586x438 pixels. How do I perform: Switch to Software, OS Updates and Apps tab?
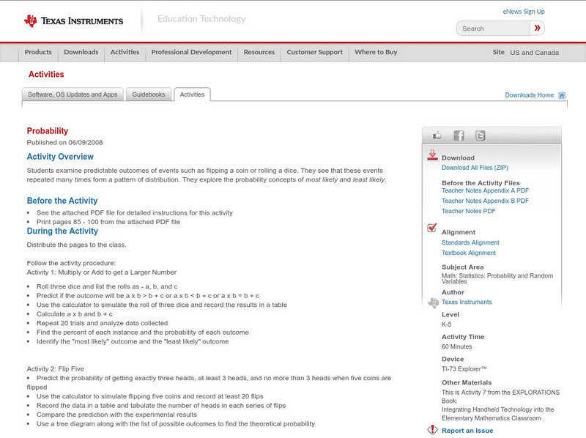(73, 94)
